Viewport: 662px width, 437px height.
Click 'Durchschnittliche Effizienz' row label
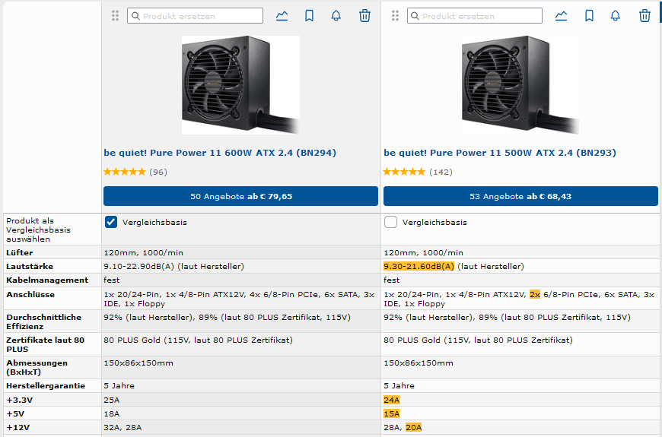(x=44, y=321)
